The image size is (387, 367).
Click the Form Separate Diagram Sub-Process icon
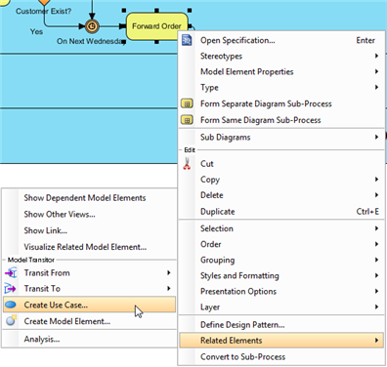click(187, 103)
